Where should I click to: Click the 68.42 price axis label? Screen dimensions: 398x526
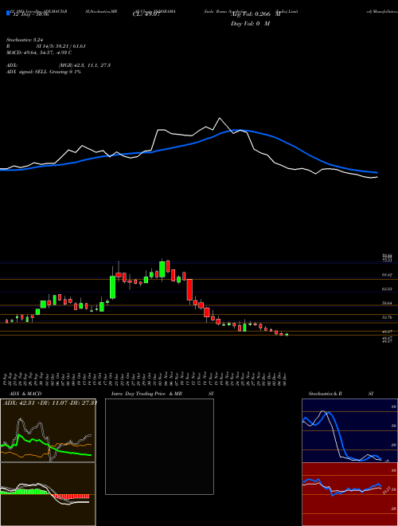click(x=387, y=275)
